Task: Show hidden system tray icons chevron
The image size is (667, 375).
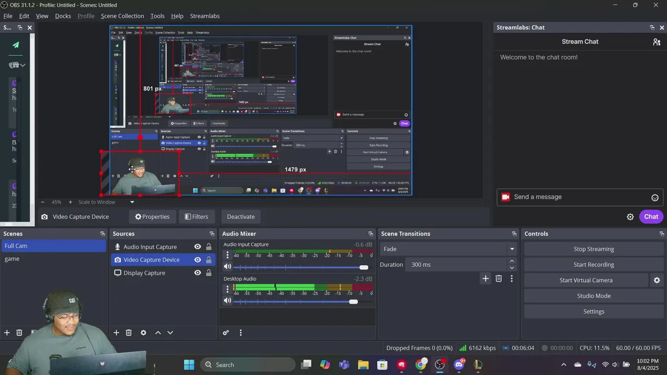Action: [x=563, y=365]
